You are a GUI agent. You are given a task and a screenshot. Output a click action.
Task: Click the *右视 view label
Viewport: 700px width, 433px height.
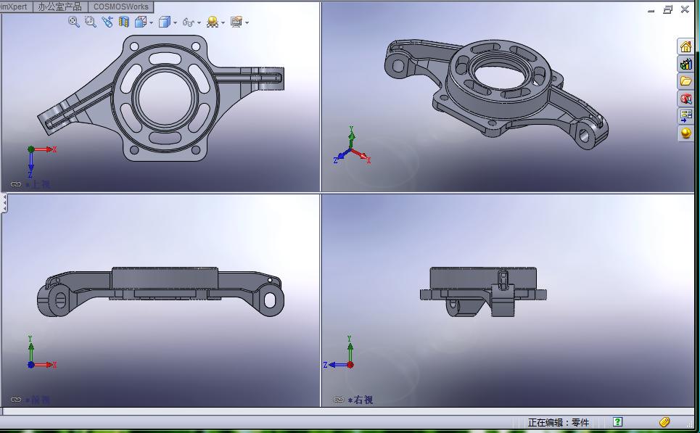361,400
